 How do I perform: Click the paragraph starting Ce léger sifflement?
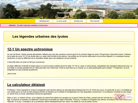click(x=70, y=68)
